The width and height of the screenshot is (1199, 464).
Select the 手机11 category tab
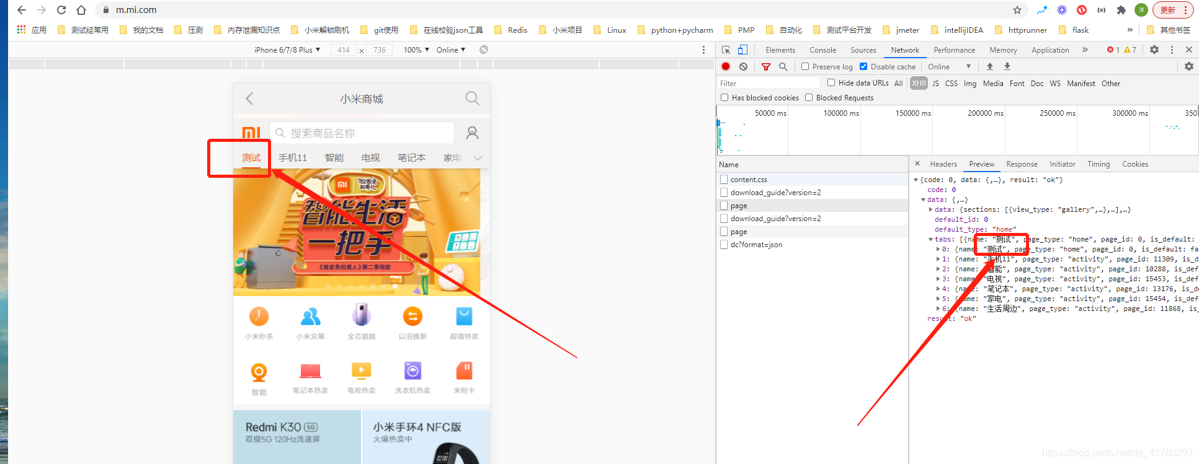point(293,157)
